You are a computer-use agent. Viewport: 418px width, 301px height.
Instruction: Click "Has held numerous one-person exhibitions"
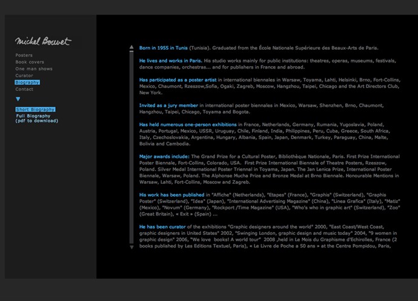click(x=188, y=124)
